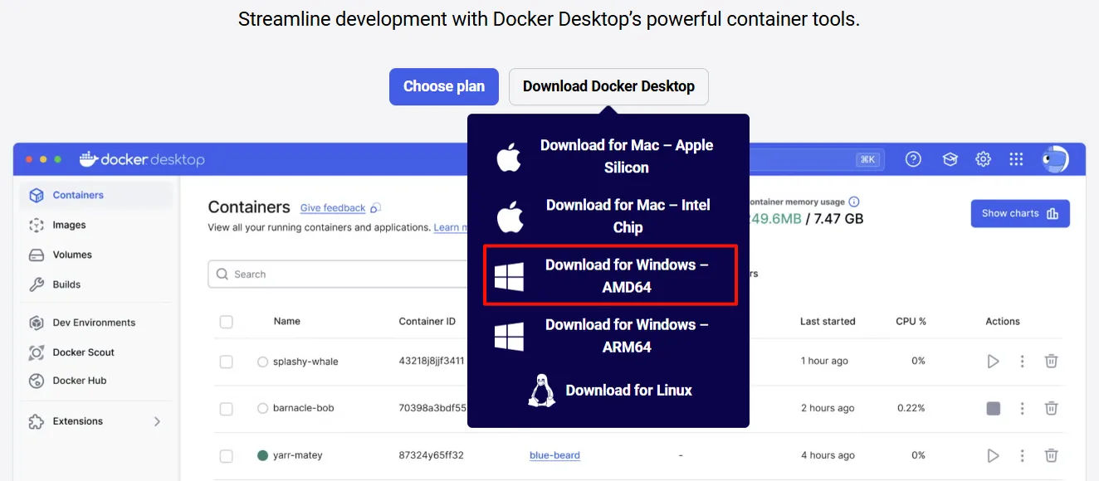The width and height of the screenshot is (1099, 481).
Task: Check the yarr-matey row checkbox
Action: tap(226, 455)
